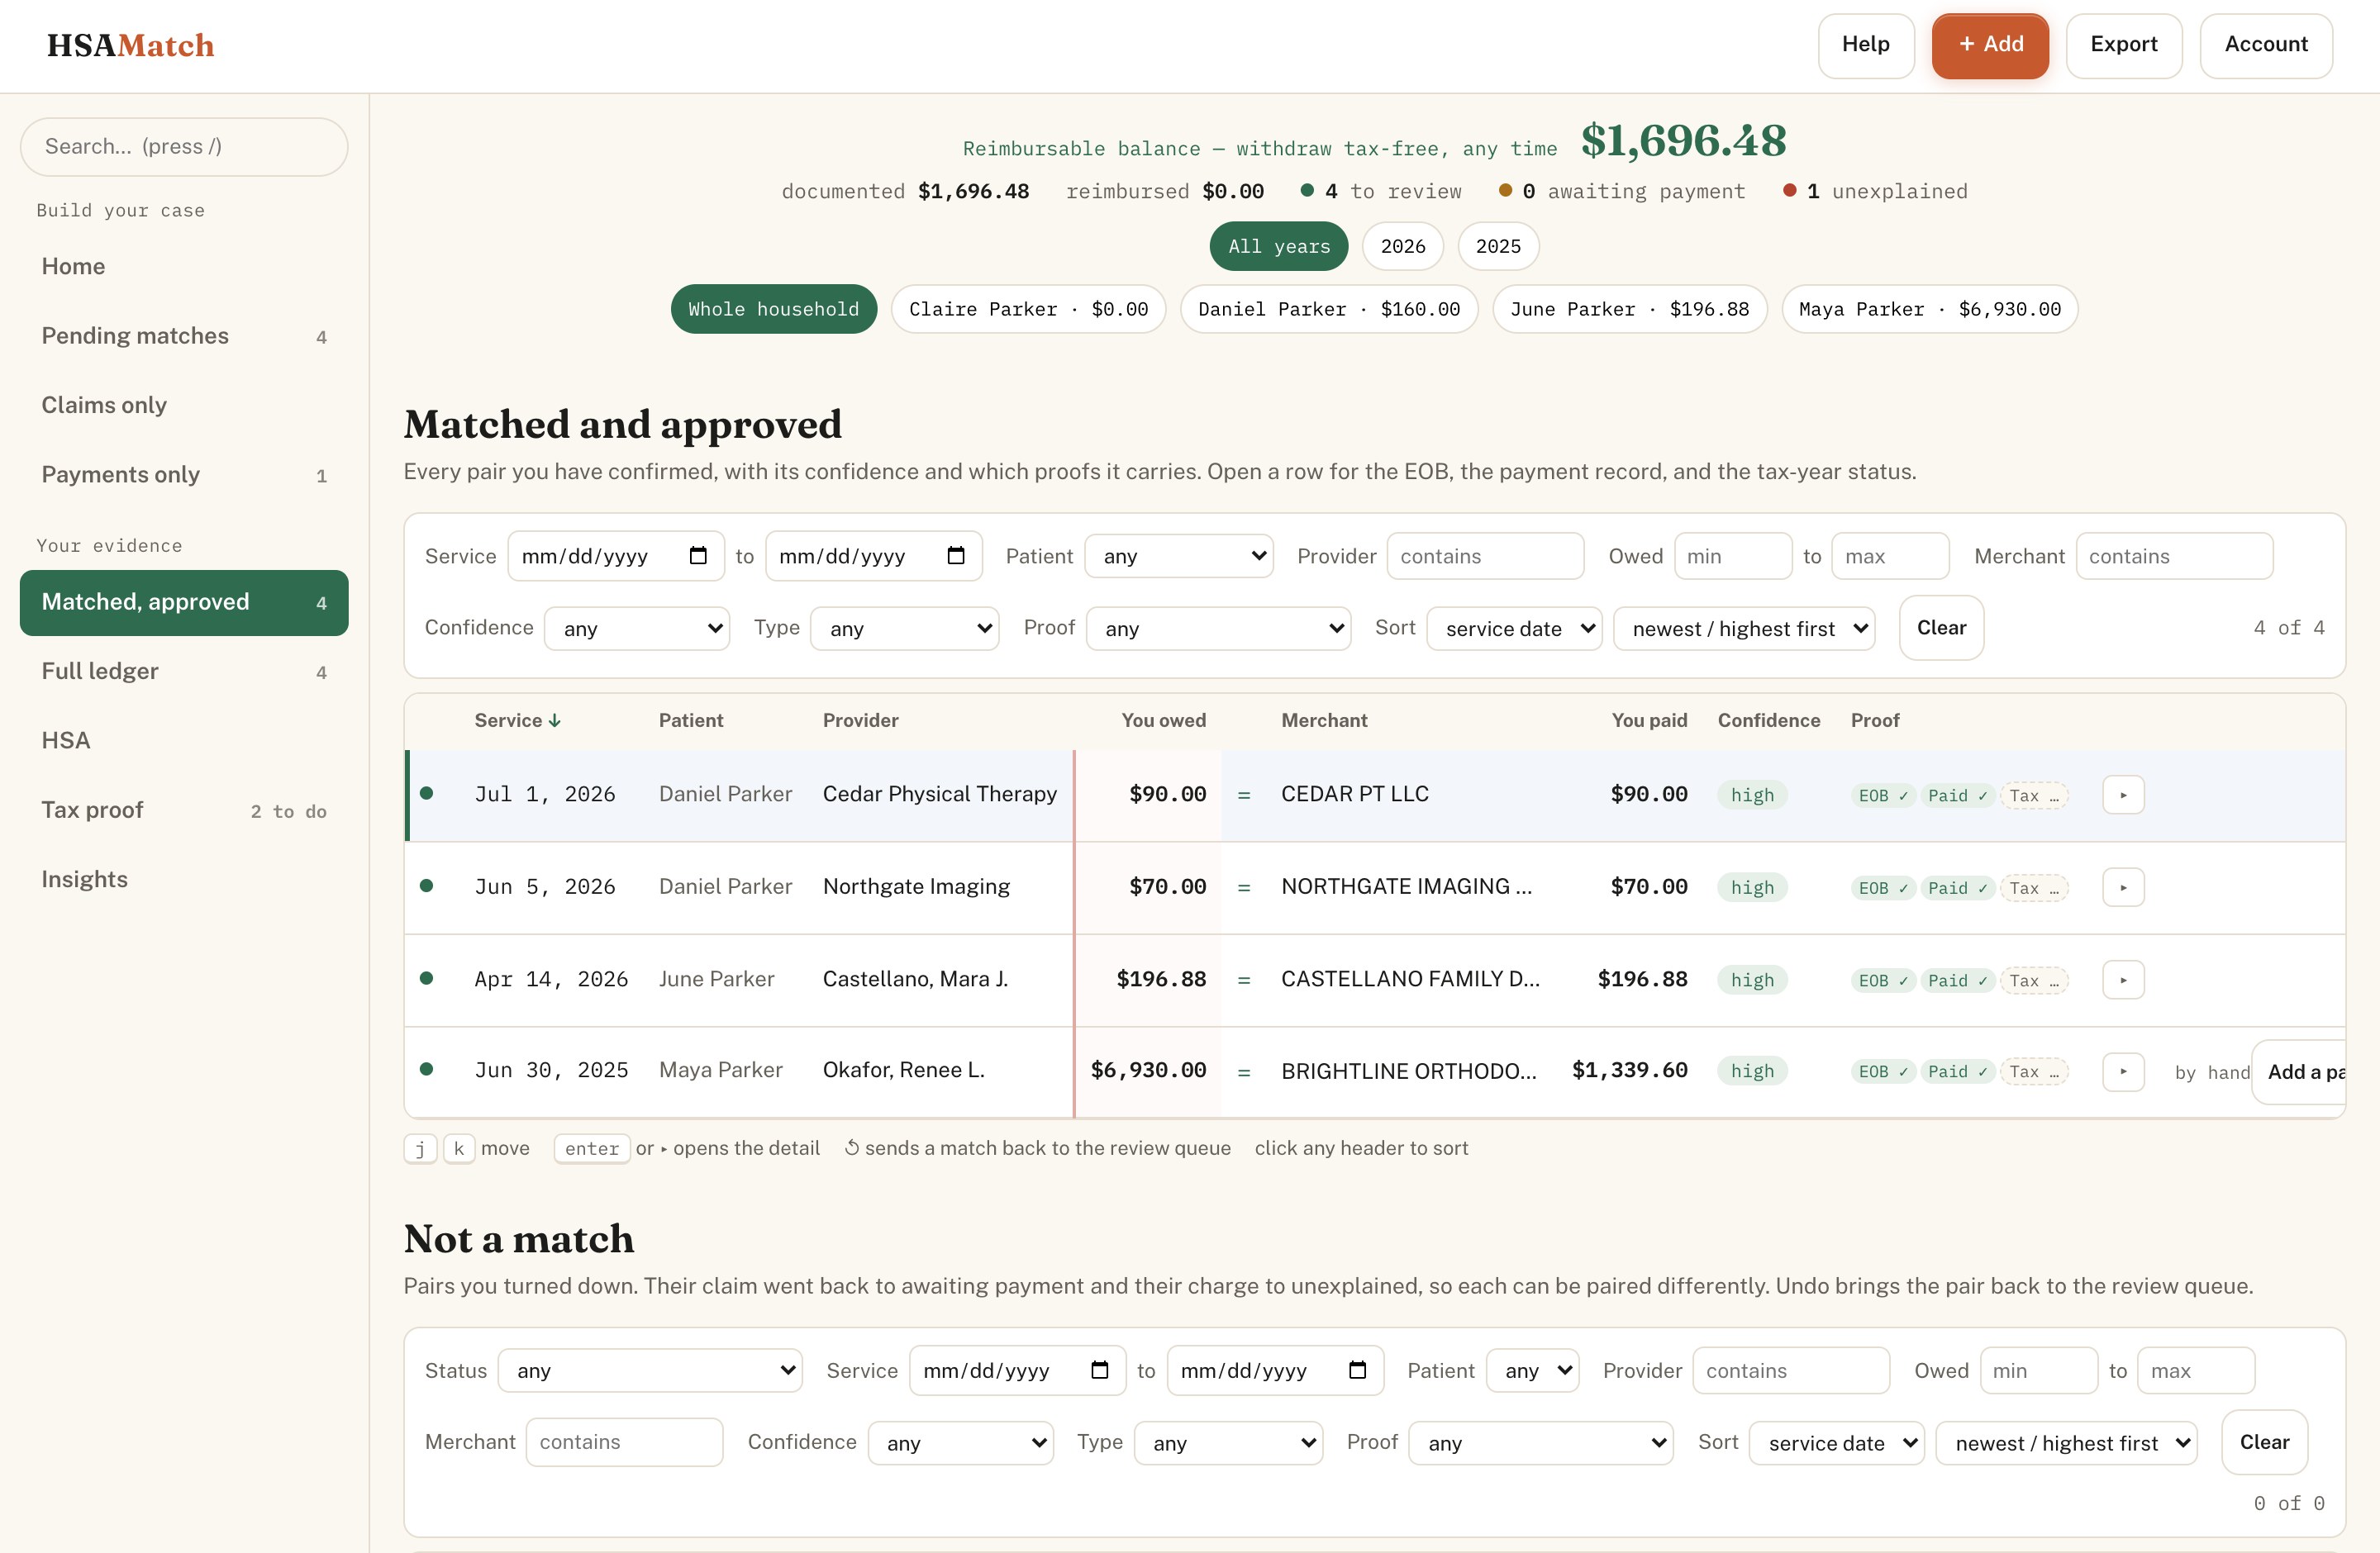Click Provider contains field in Matched filters
The width and height of the screenshot is (2380, 1553).
tap(1485, 556)
